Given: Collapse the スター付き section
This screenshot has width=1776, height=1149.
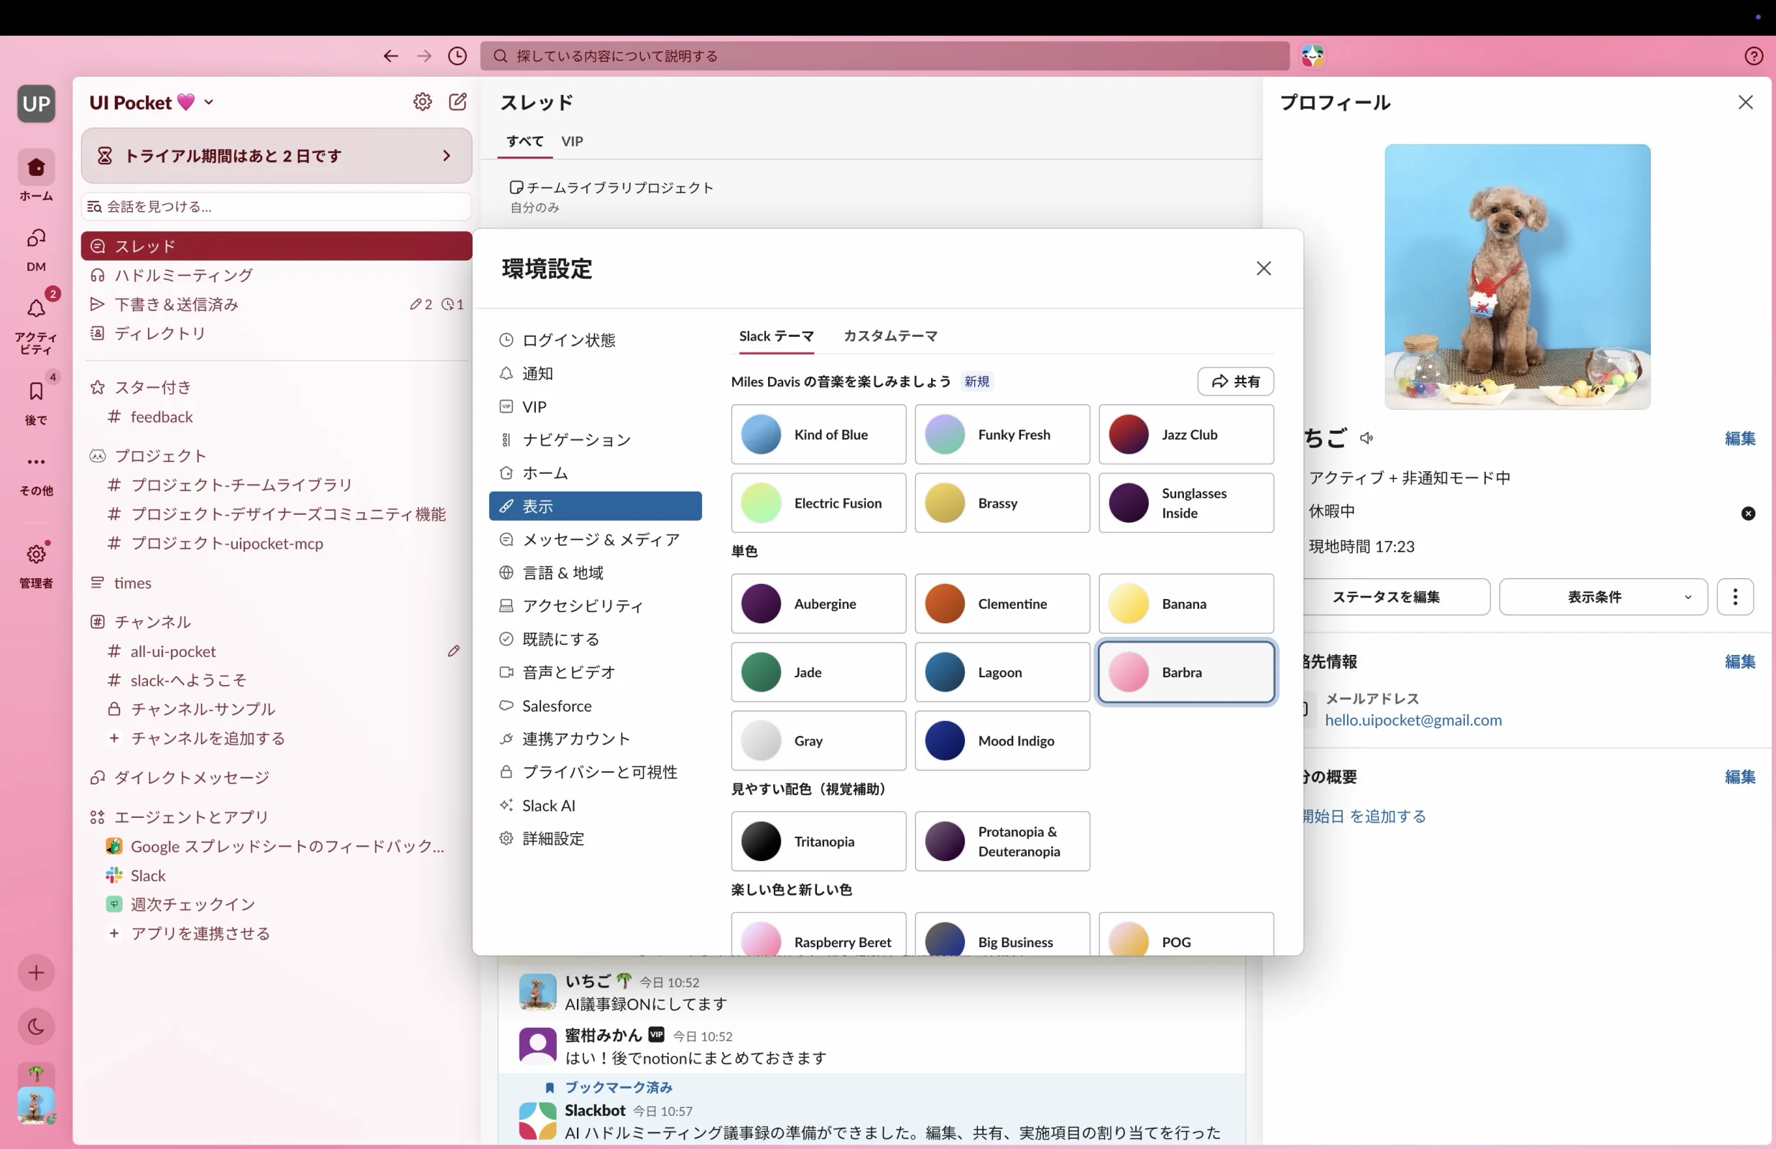Looking at the screenshot, I should [153, 387].
